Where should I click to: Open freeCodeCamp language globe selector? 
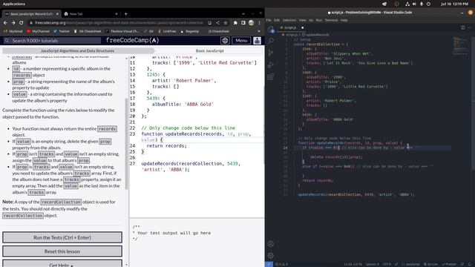[225, 41]
